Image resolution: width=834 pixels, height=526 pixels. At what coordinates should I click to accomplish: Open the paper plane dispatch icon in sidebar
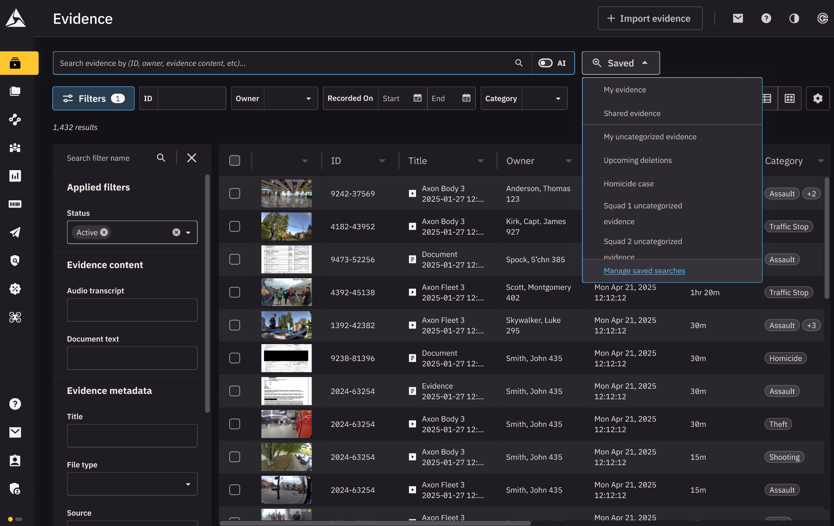click(15, 232)
